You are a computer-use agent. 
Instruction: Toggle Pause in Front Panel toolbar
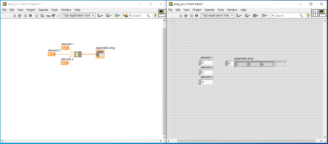tap(197, 15)
